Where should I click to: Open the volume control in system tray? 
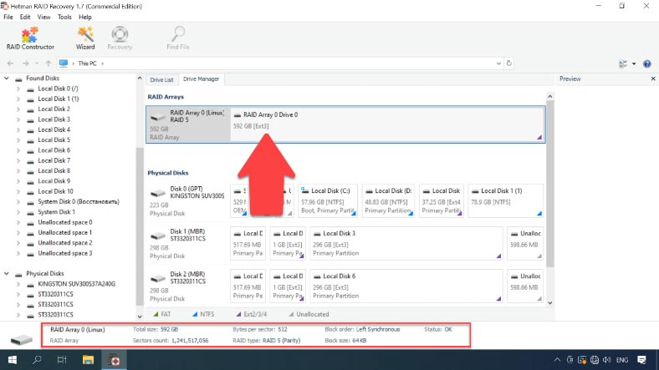pyautogui.click(x=606, y=360)
